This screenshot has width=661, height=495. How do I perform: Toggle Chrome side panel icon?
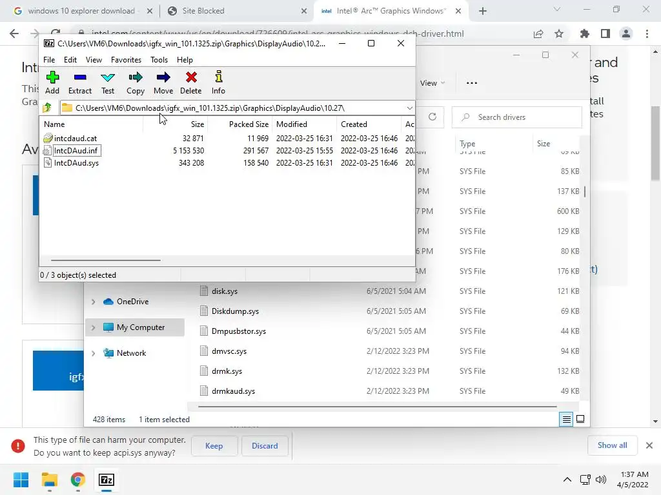[605, 34]
